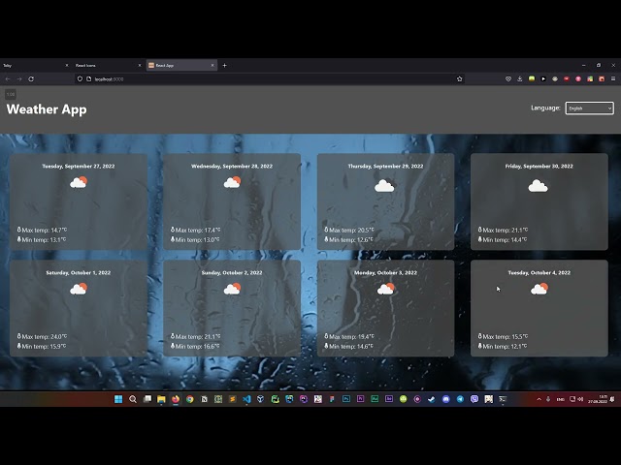Open Visual Studio Code from taskbar
This screenshot has width=621, height=465.
(x=246, y=399)
